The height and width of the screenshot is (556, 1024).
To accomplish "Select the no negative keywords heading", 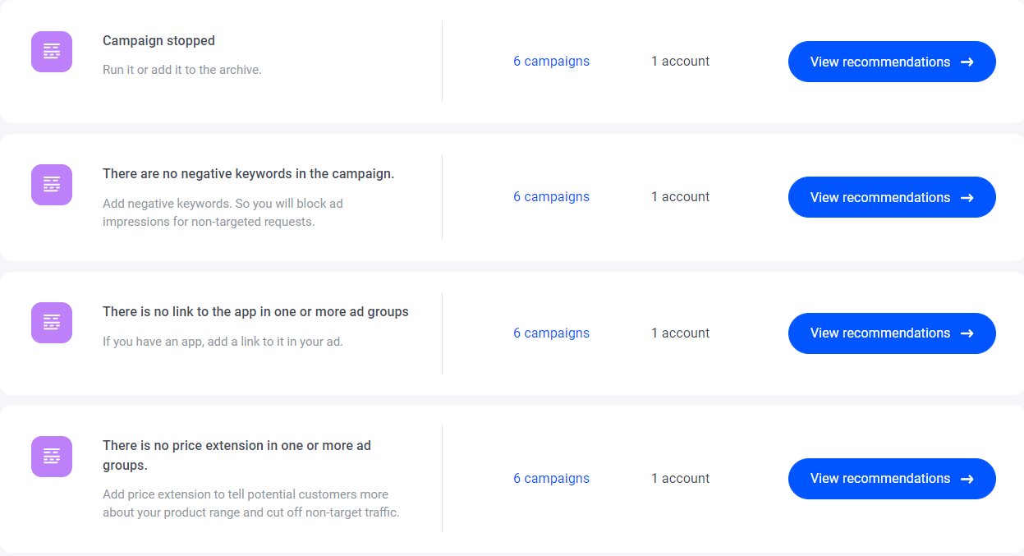I will (x=248, y=174).
